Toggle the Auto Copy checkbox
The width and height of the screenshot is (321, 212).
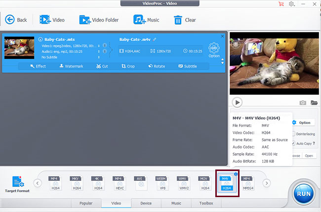(x=293, y=143)
